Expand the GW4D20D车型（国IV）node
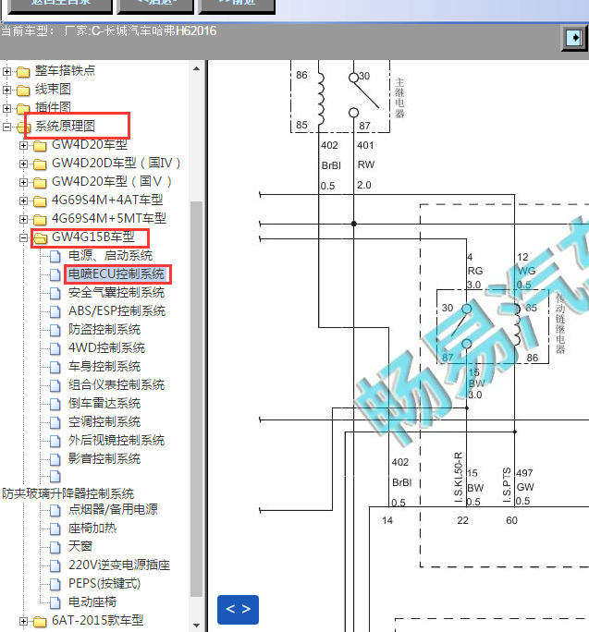 pyautogui.click(x=23, y=164)
